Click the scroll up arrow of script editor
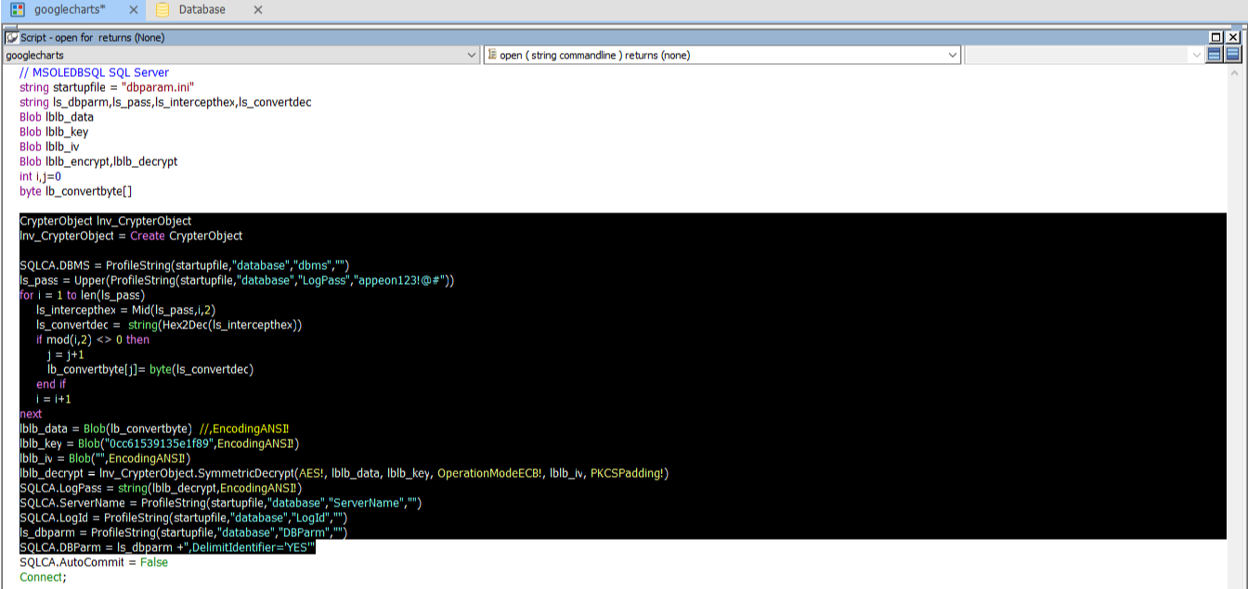The width and height of the screenshot is (1248, 589). tap(1235, 71)
